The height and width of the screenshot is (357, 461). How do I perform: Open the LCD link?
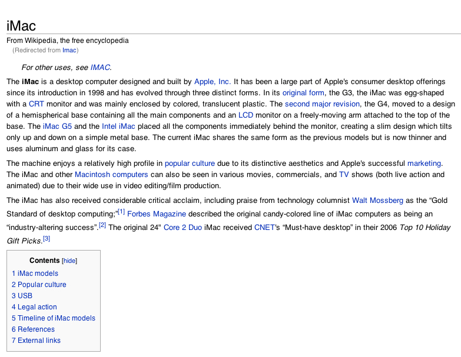coord(246,115)
